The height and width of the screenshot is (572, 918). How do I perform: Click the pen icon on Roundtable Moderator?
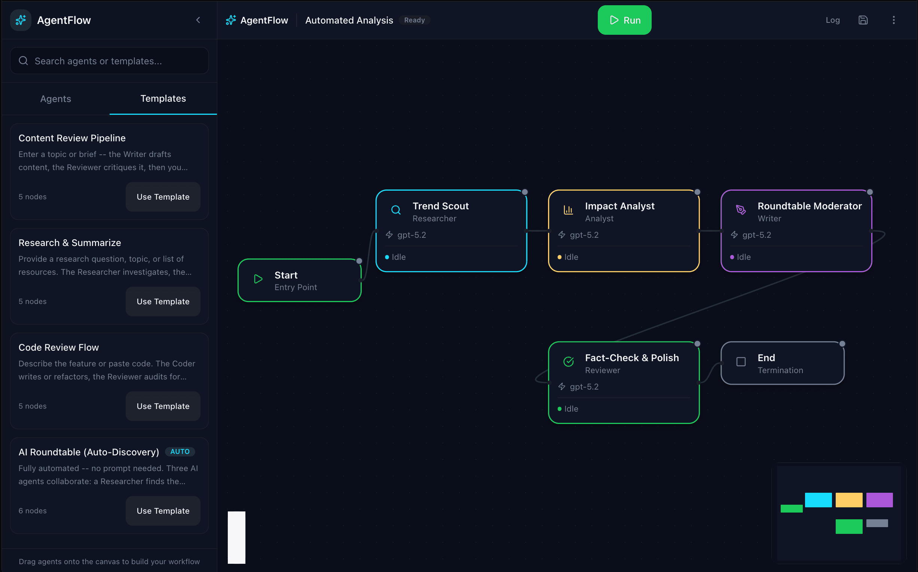click(x=740, y=210)
